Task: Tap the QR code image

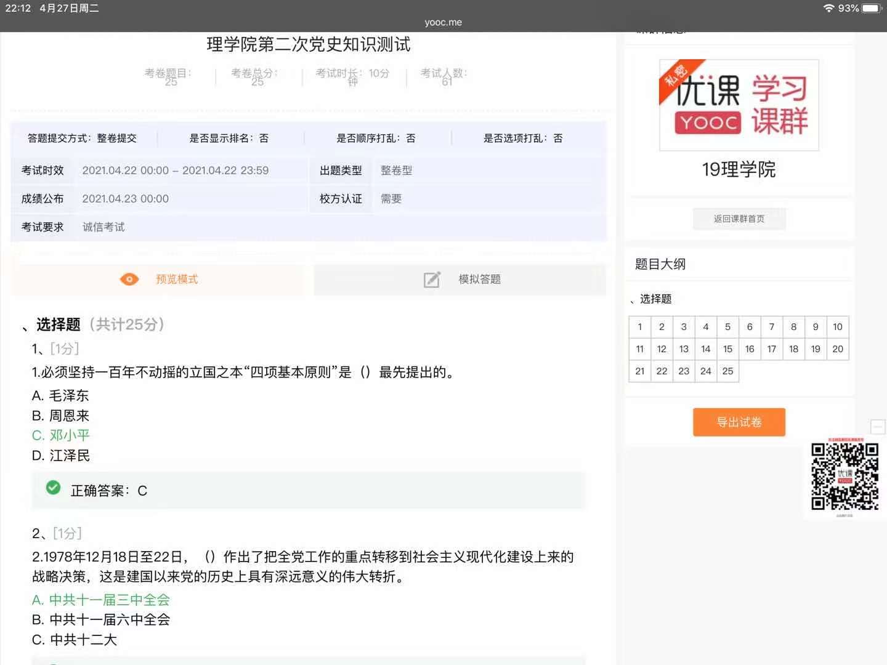Action: pos(844,476)
